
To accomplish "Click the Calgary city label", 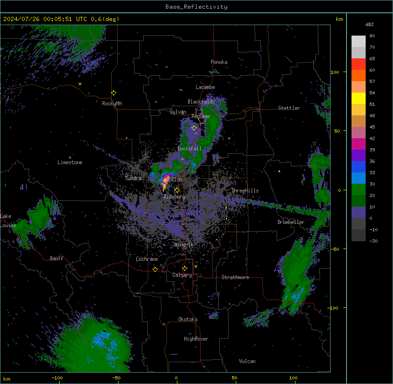I will [x=182, y=275].
